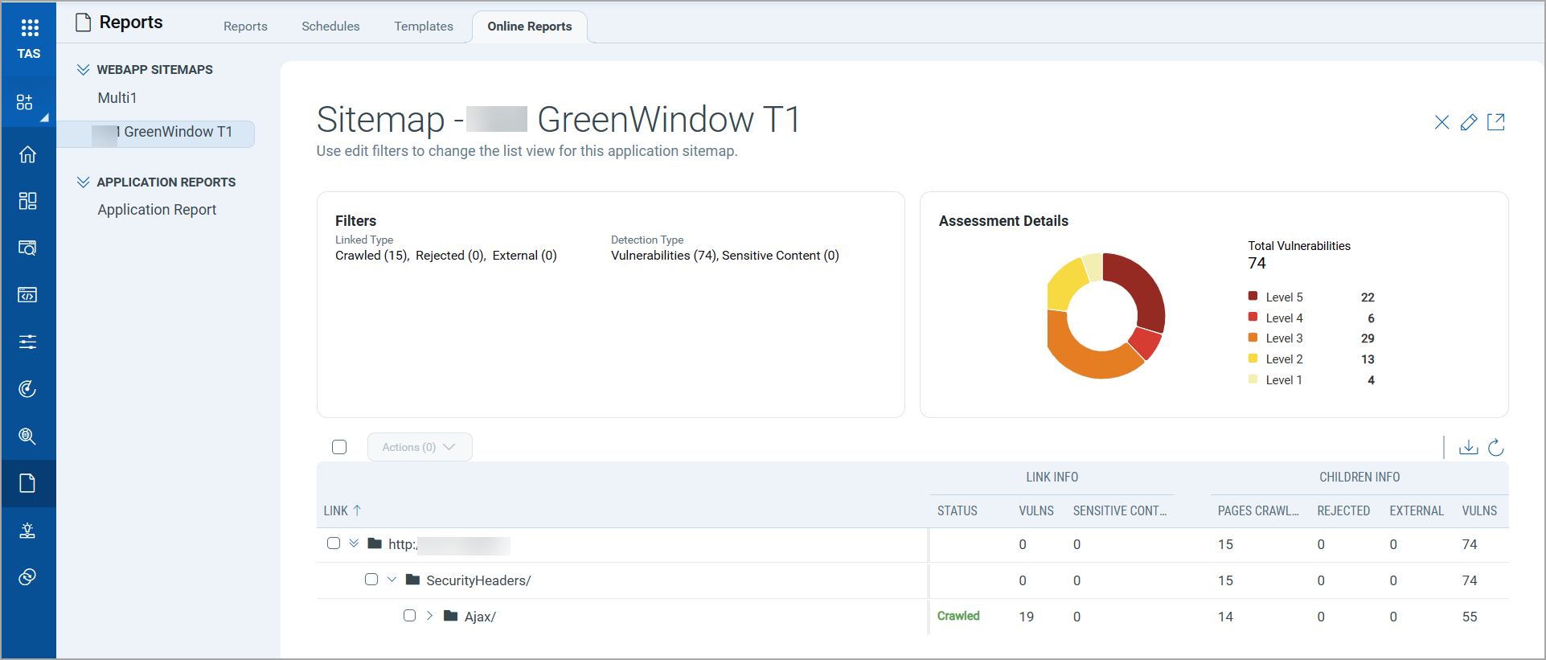Screen dimensions: 1546x660
Task: Click the dashboard icon in sidebar
Action: point(27,201)
